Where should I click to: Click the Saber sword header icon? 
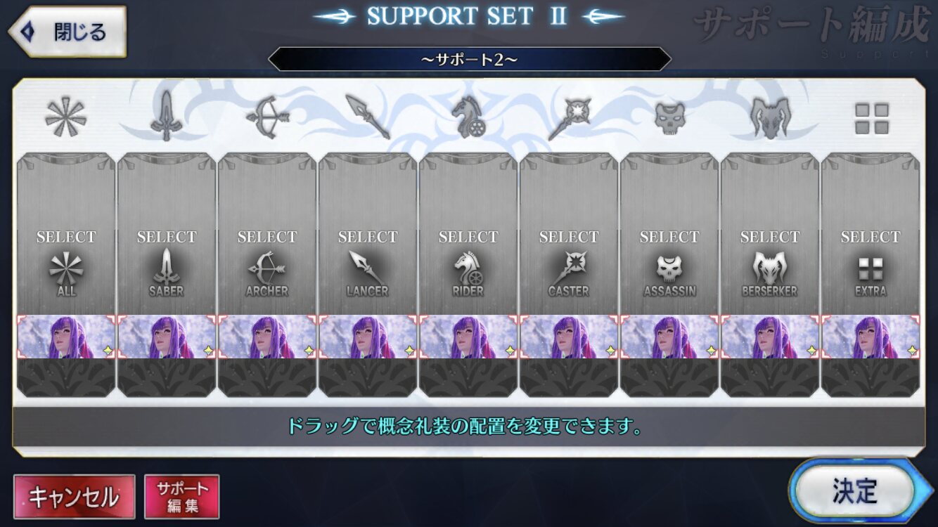tap(166, 117)
